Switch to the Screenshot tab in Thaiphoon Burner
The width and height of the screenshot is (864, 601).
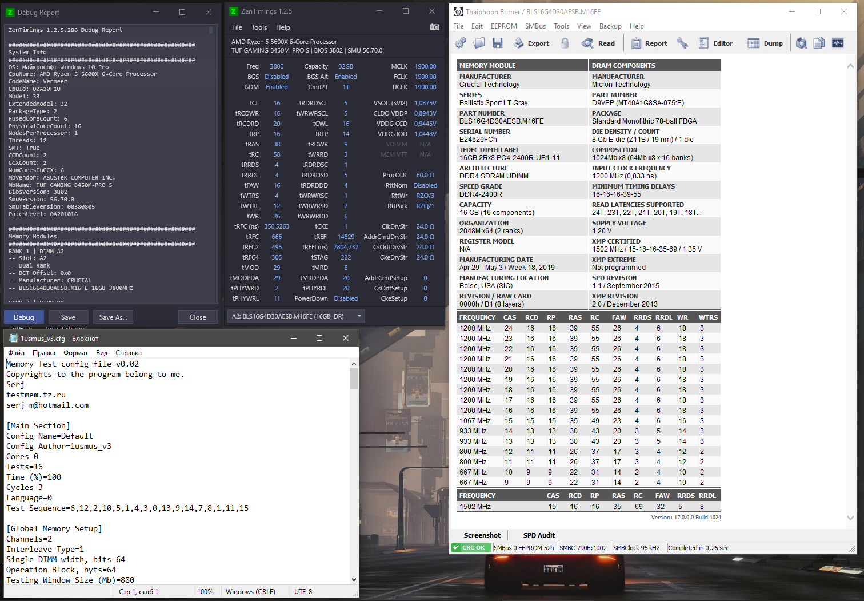pos(482,535)
